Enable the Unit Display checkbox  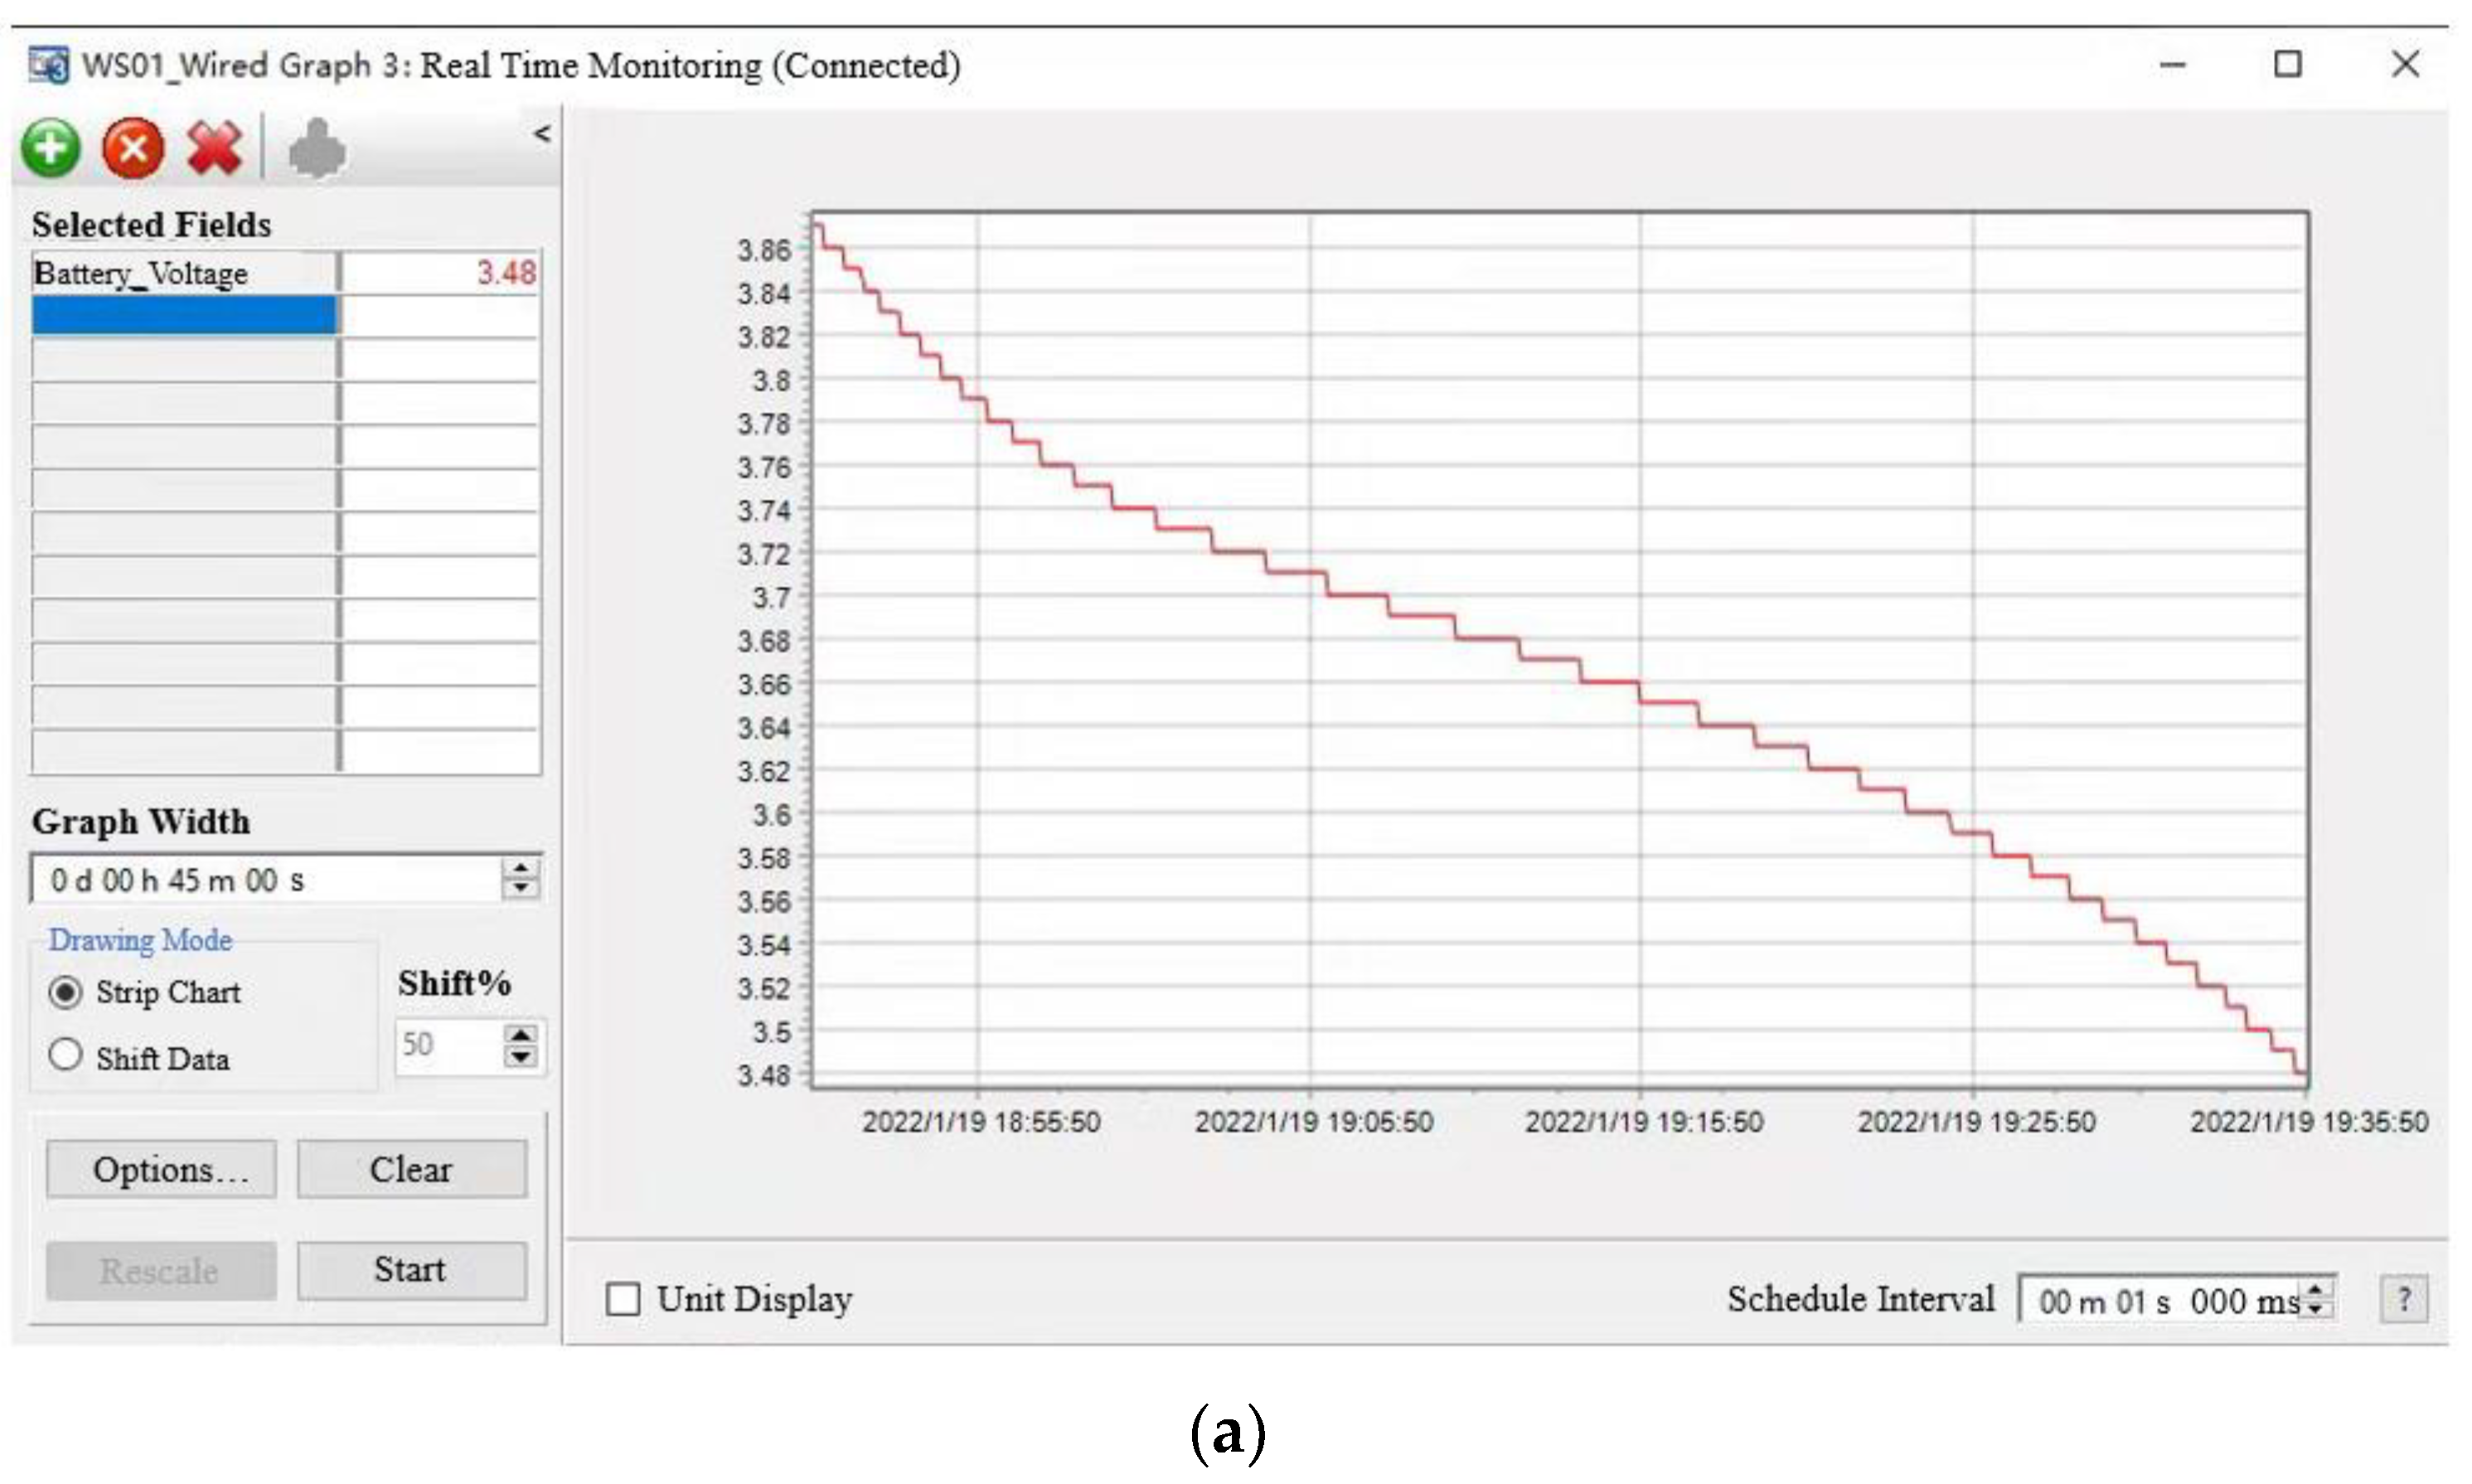point(623,1299)
